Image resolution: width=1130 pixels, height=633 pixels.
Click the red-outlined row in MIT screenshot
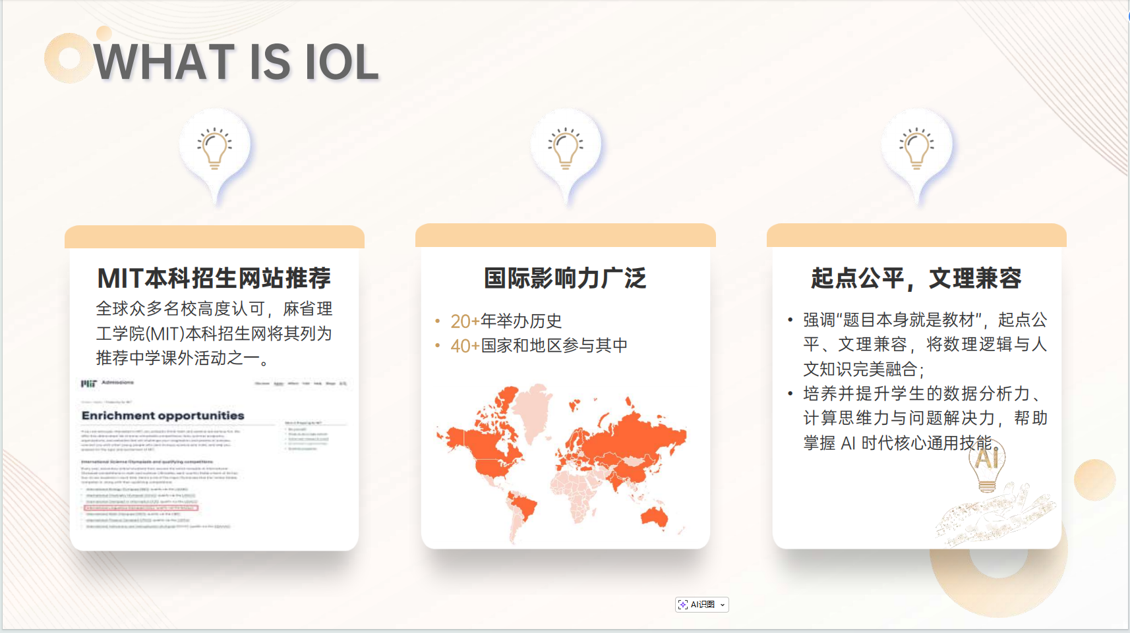pyautogui.click(x=141, y=508)
